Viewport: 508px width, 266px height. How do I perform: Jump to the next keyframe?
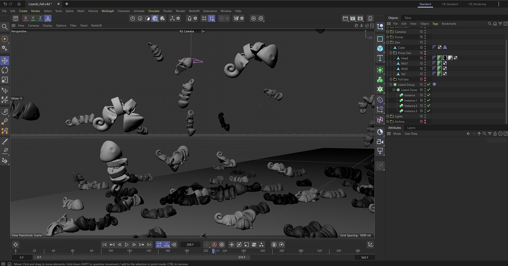(142, 245)
